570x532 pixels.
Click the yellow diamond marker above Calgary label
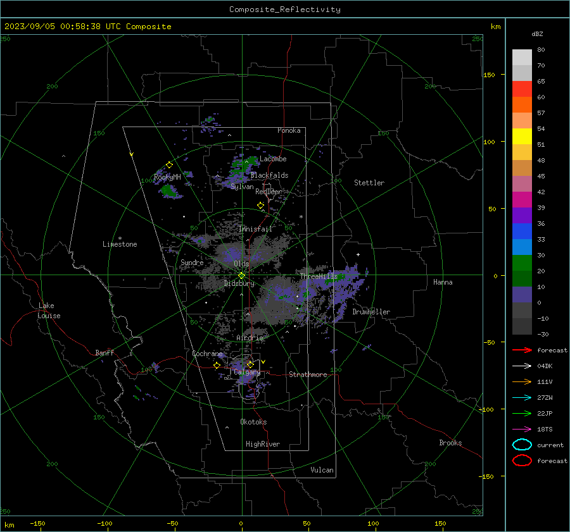click(x=250, y=364)
